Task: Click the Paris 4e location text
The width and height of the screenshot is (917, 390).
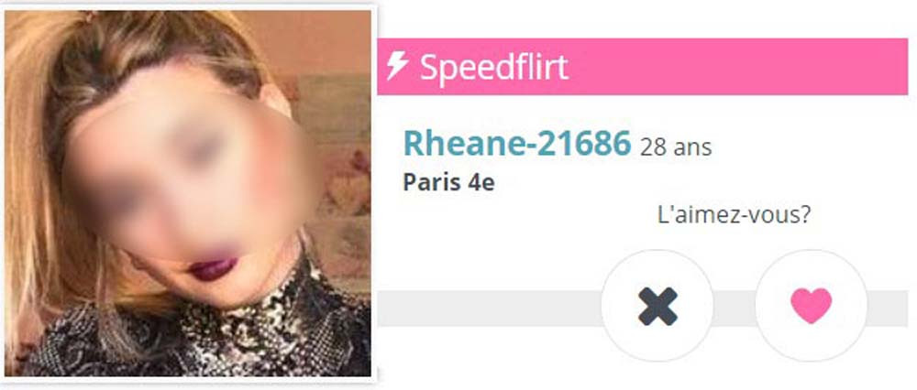Action: tap(448, 183)
